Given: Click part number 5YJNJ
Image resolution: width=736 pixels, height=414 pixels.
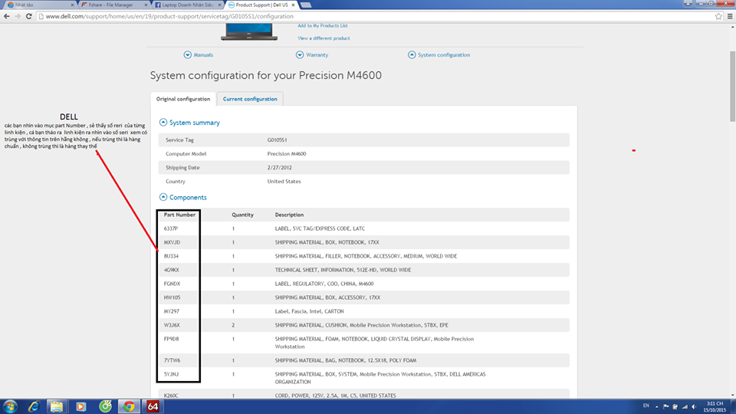Looking at the screenshot, I should tap(171, 375).
